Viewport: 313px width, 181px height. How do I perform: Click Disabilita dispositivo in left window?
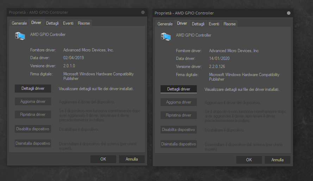[x=33, y=129]
